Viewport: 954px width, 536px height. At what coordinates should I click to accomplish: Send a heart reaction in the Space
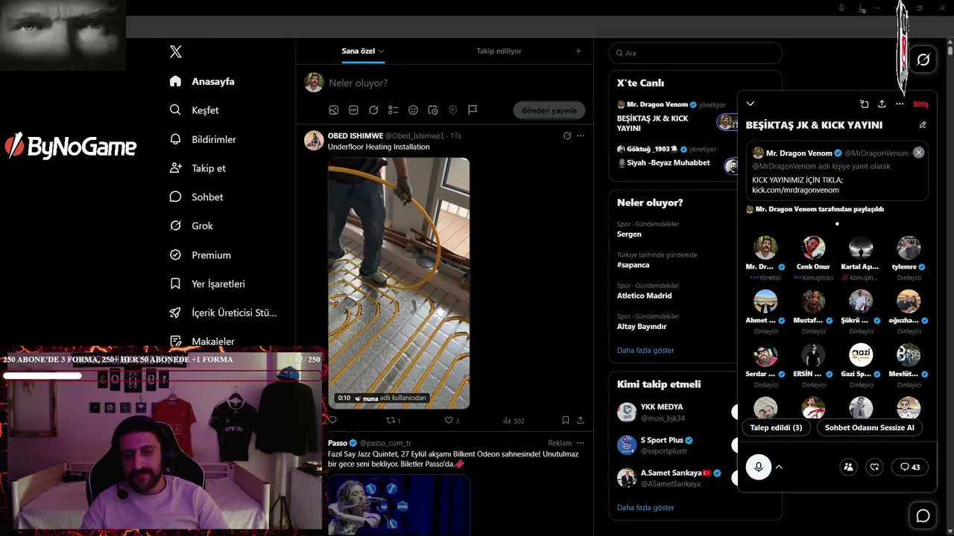pos(875,467)
